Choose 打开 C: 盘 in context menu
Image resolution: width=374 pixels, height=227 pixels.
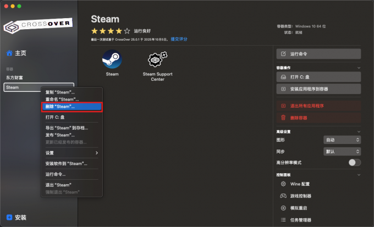[x=72, y=117]
